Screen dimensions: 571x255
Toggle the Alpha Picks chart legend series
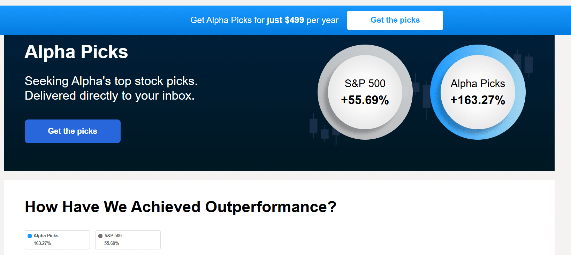57,240
